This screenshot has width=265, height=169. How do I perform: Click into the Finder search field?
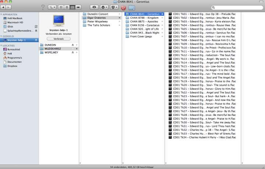point(237,7)
